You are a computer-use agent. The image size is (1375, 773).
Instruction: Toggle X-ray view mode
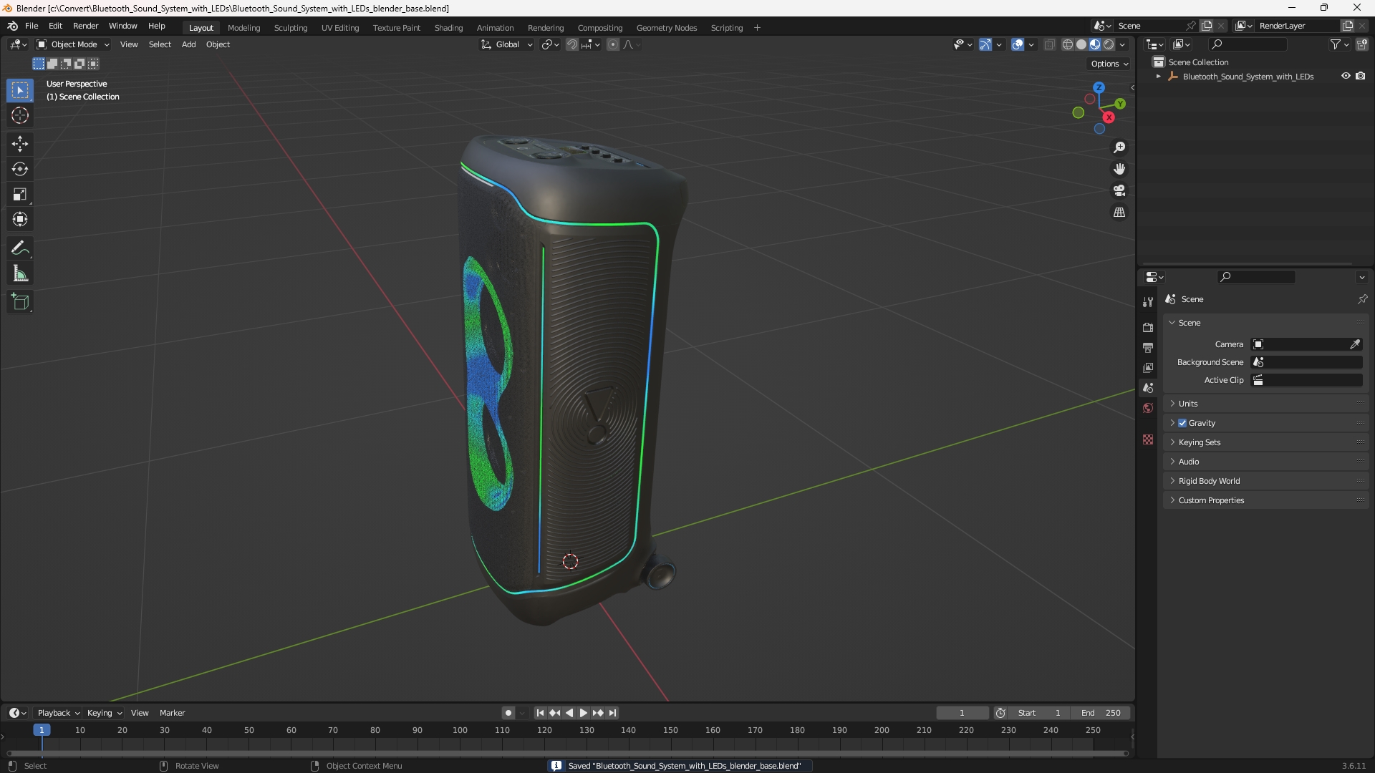pyautogui.click(x=1049, y=44)
